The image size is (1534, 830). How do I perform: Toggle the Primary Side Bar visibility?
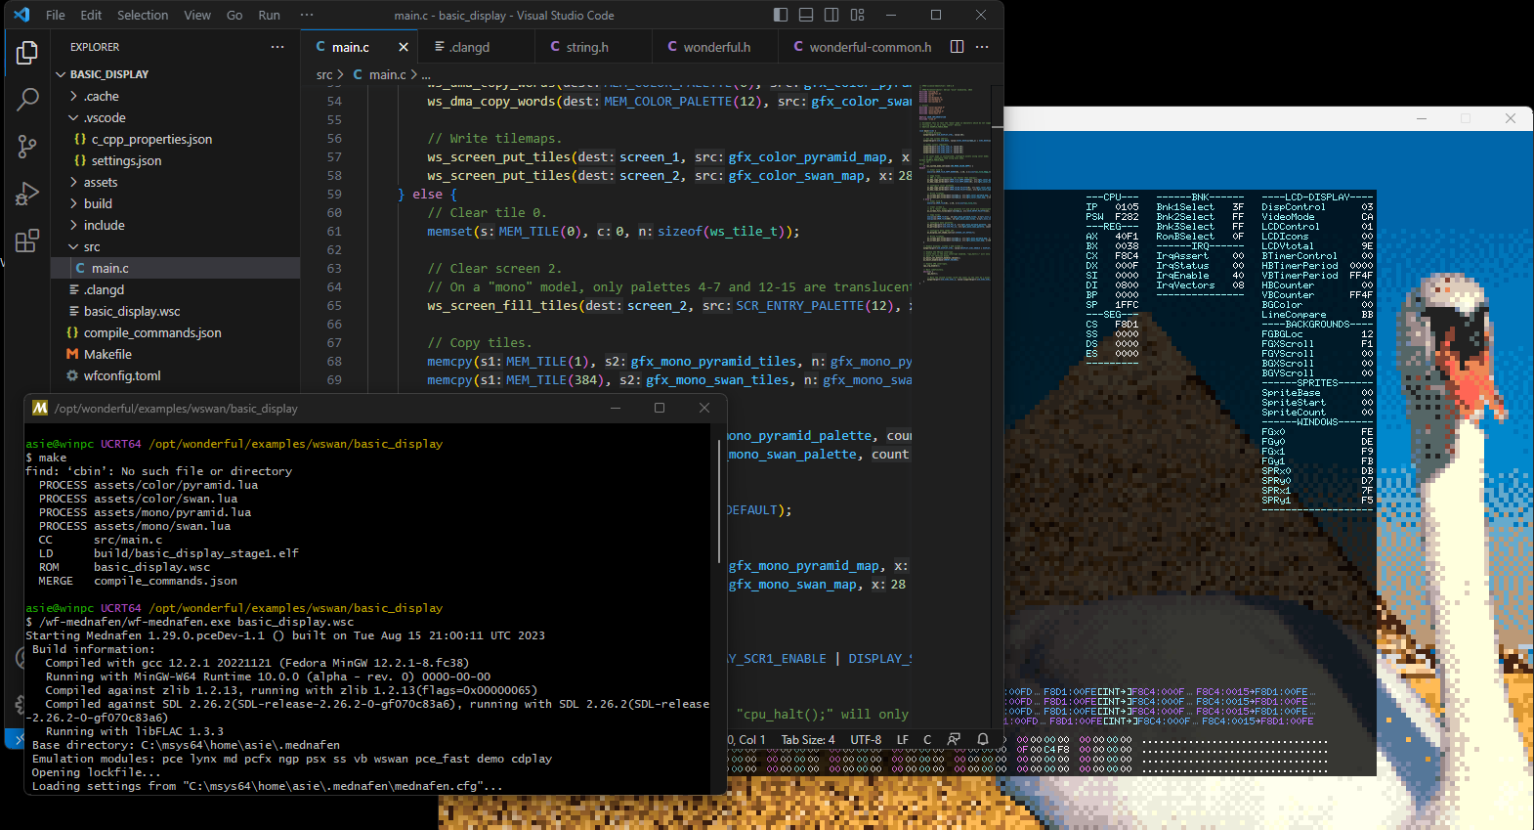[x=780, y=15]
